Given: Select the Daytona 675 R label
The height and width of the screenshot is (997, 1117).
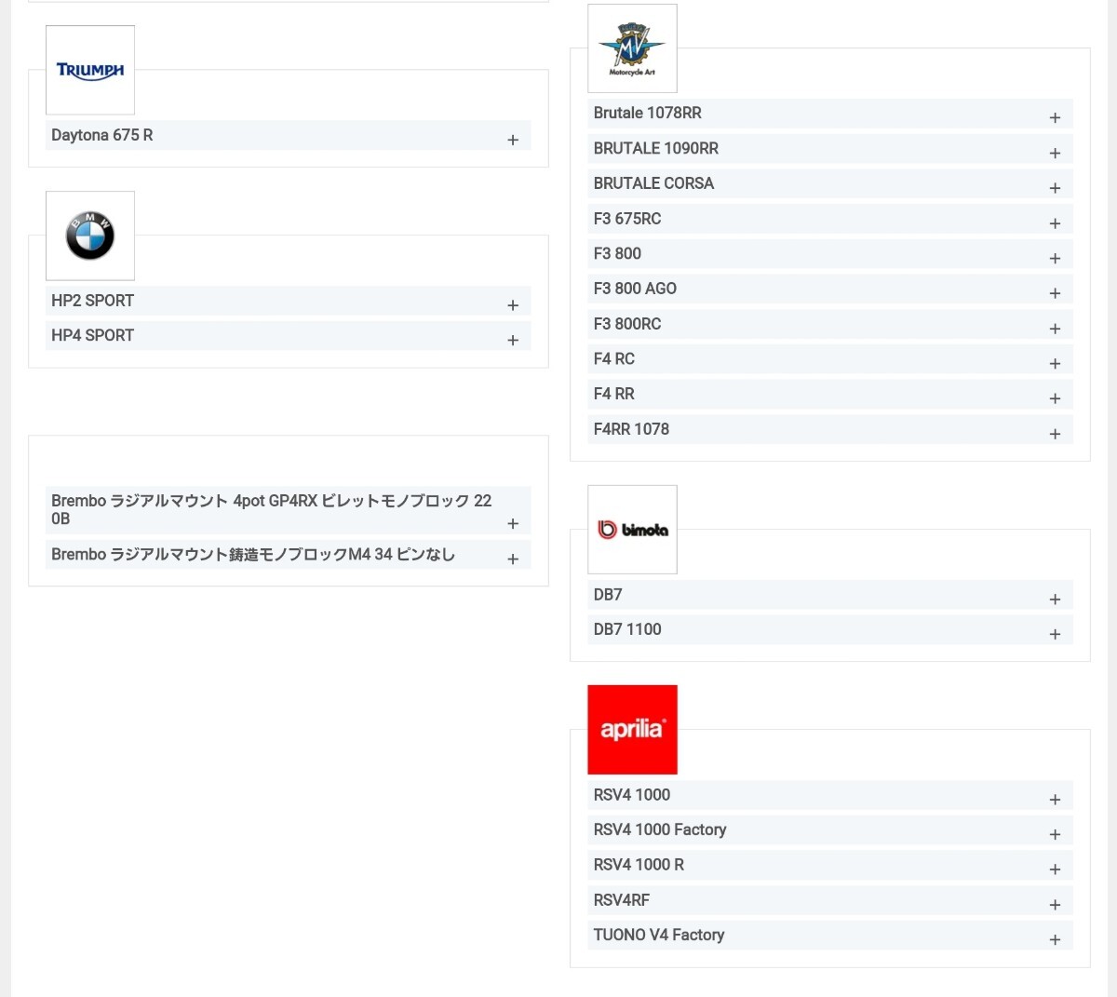Looking at the screenshot, I should tap(102, 135).
